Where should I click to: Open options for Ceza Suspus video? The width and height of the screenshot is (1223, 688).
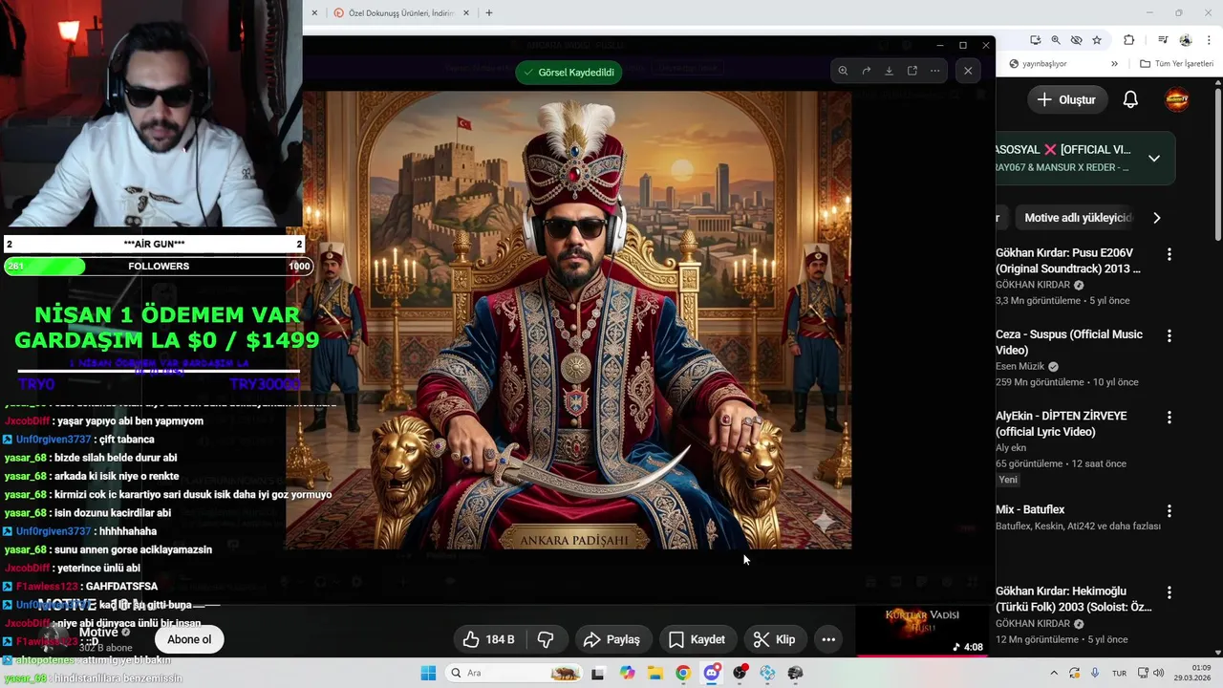(1169, 336)
